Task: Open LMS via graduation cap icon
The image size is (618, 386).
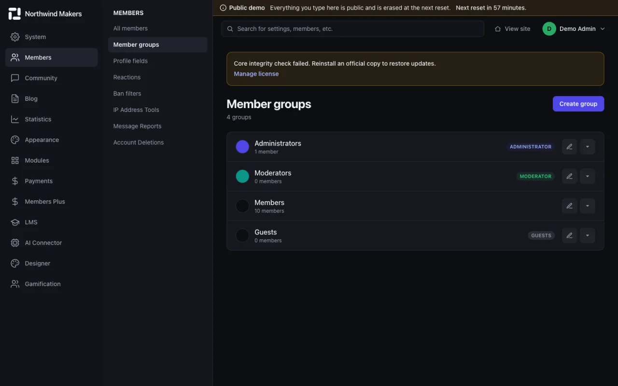Action: point(15,222)
